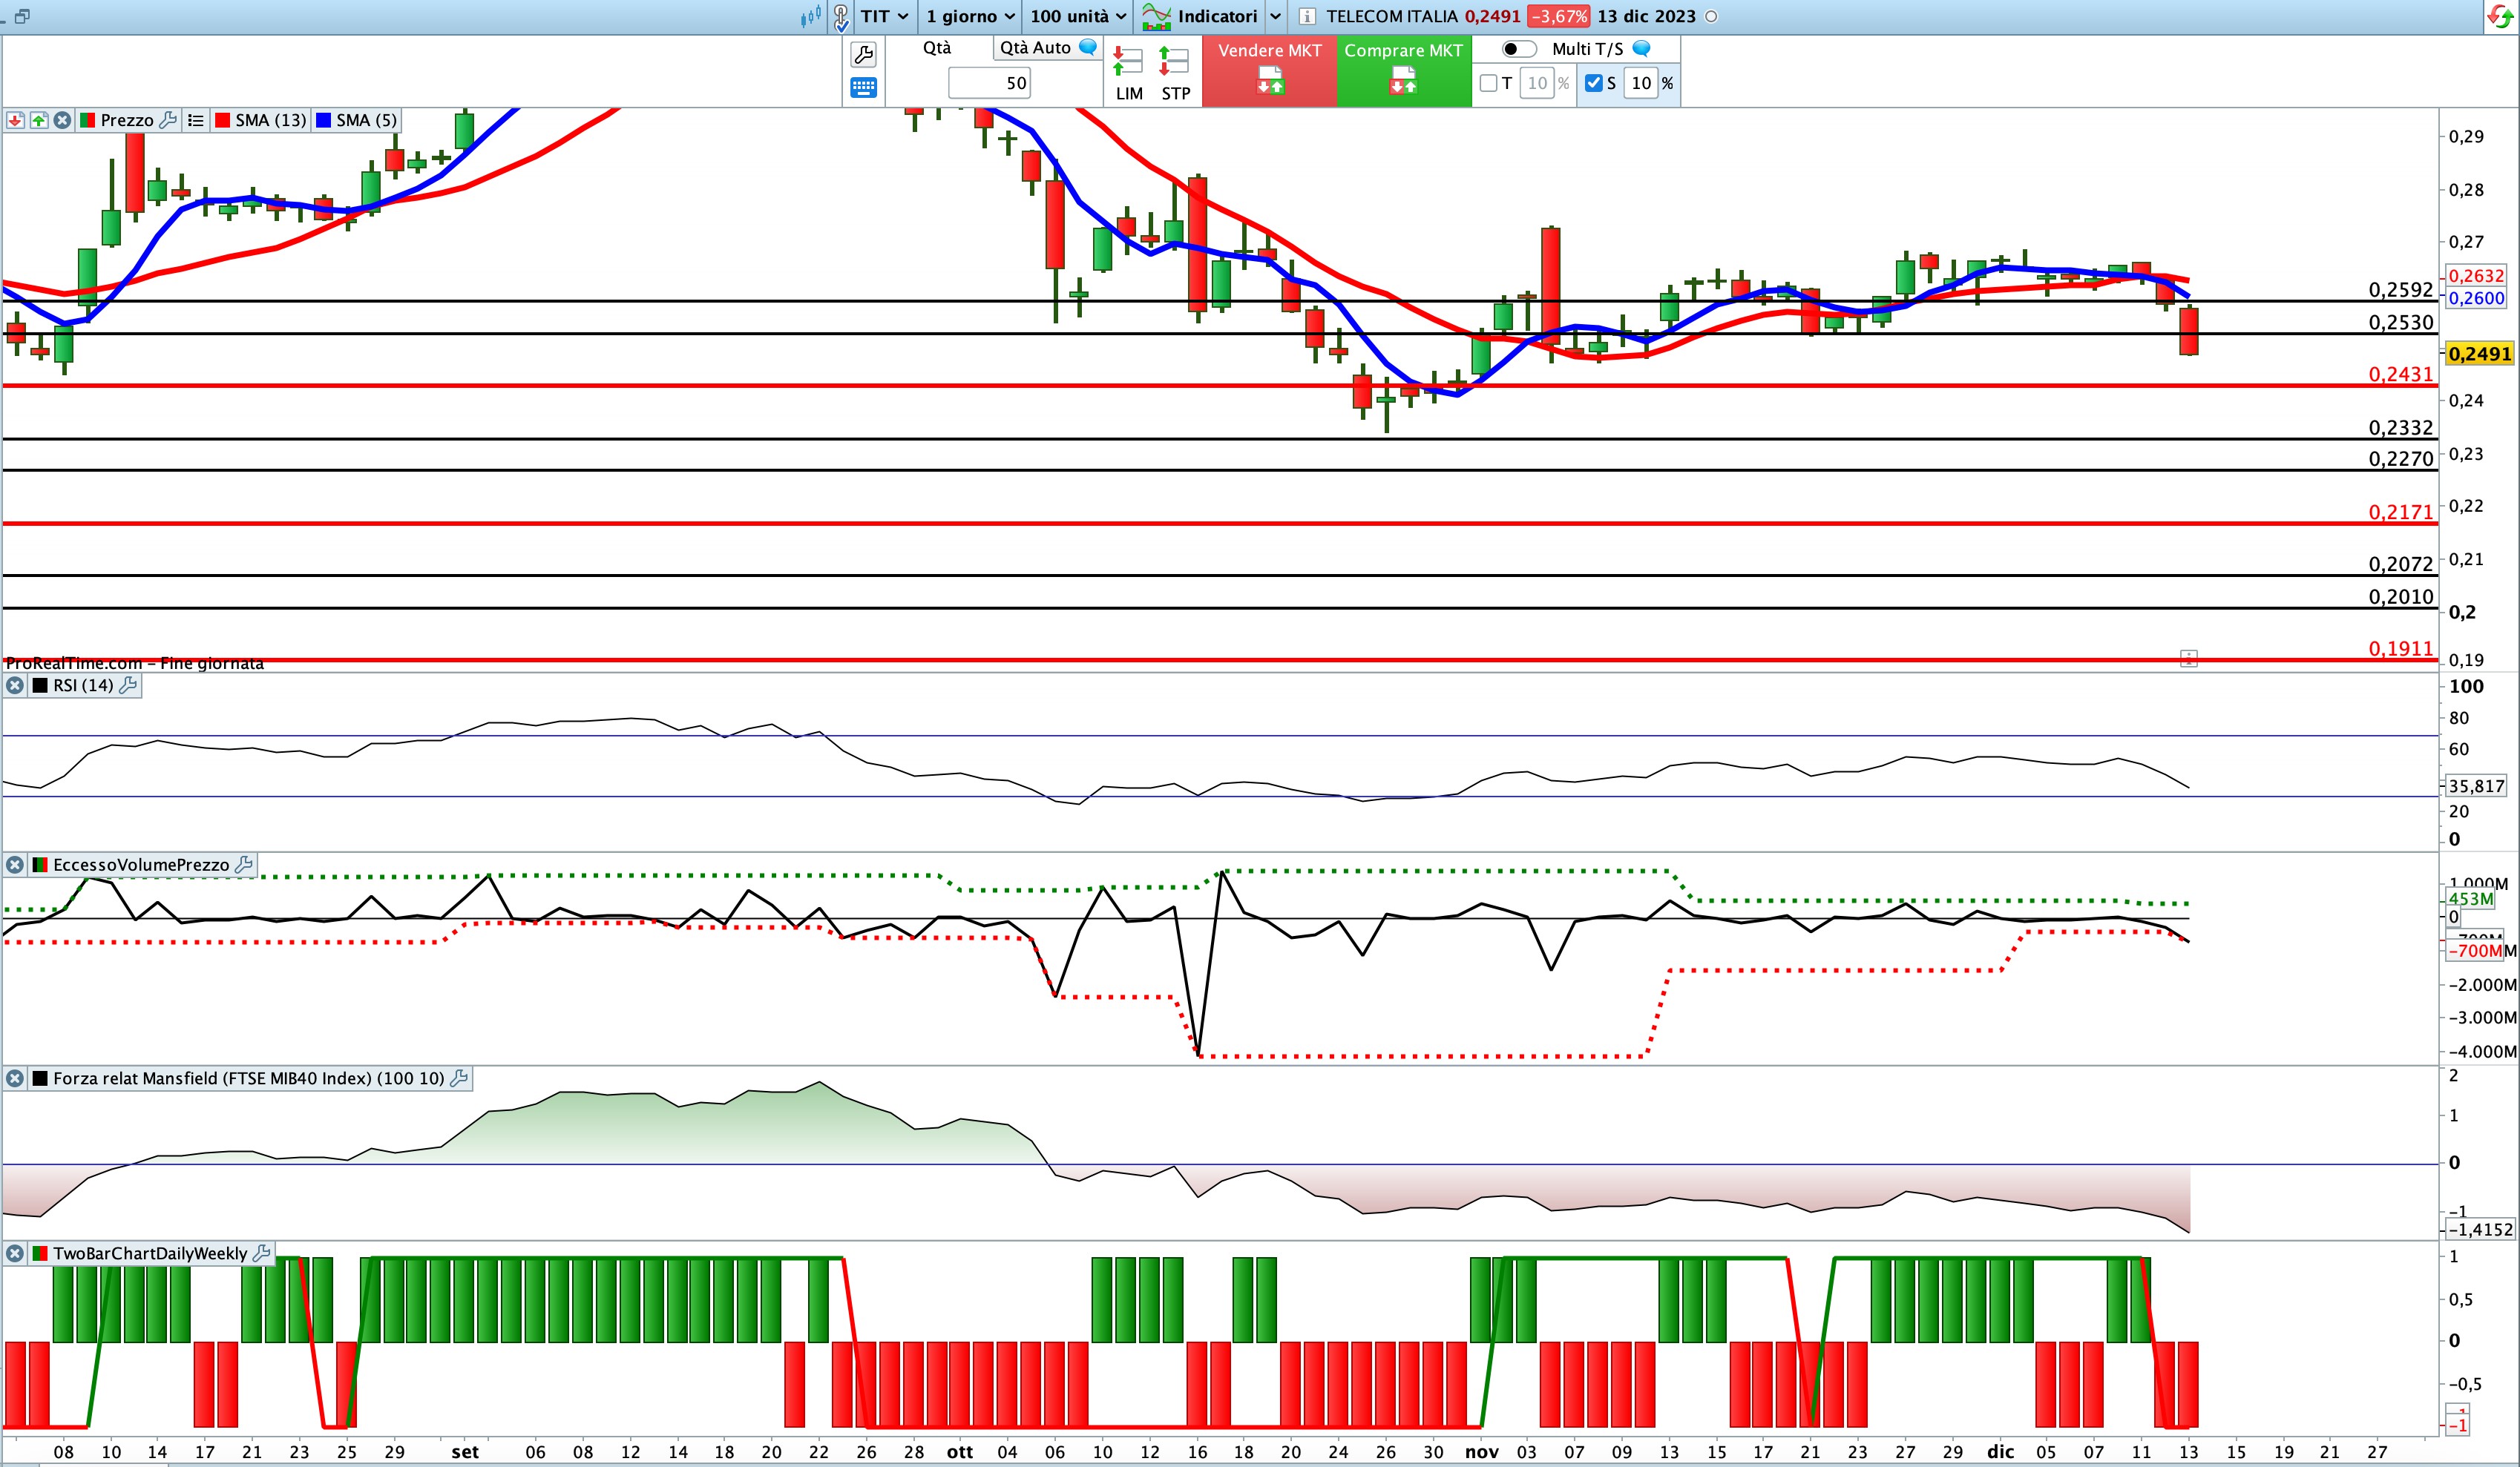2520x1467 pixels.
Task: Click the circle indicator after 13 dic 2023
Action: [1711, 17]
